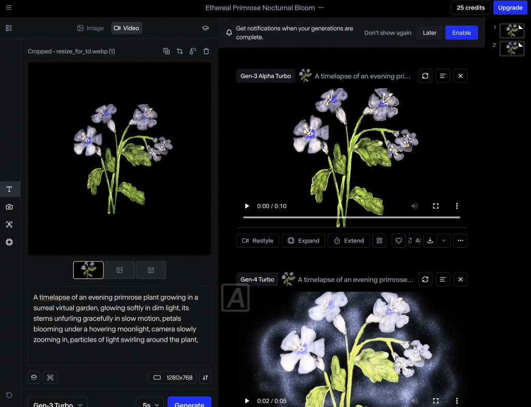Image resolution: width=531 pixels, height=407 pixels.
Task: Select the face capture tool
Action: click(9, 225)
